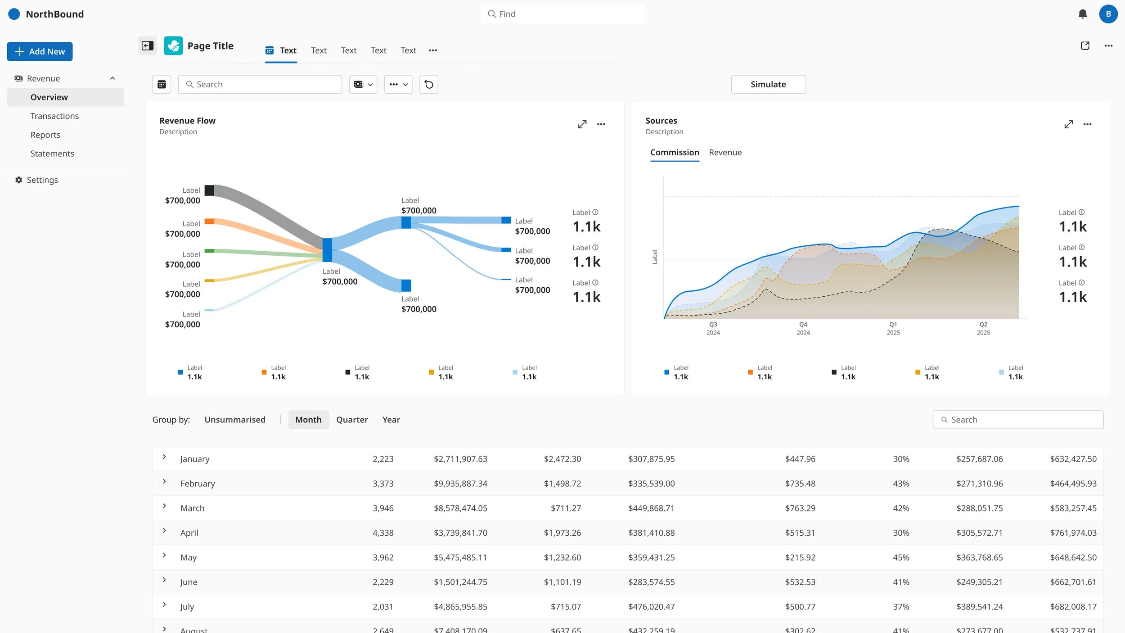Screen dimensions: 1125x633
Task: Expand the Sources chart fullscreen
Action: coord(1069,124)
